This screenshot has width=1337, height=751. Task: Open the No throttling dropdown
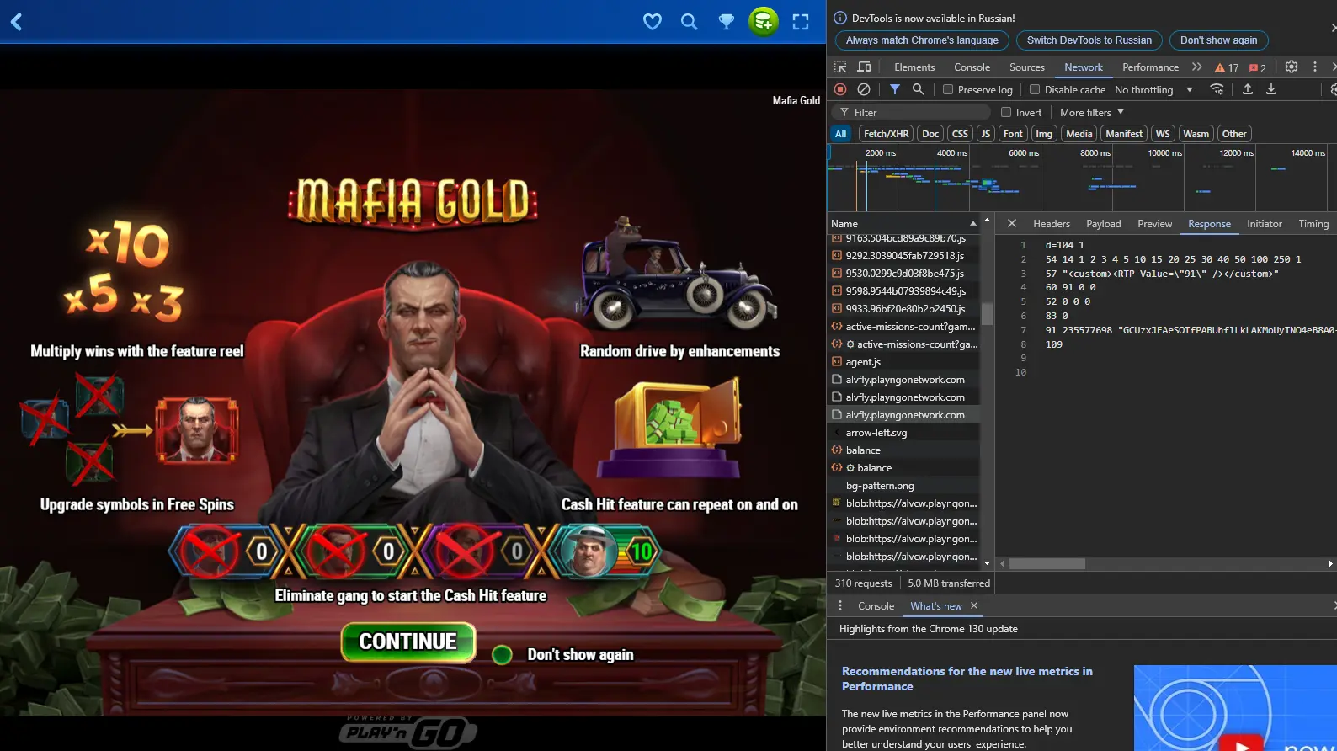(1153, 89)
